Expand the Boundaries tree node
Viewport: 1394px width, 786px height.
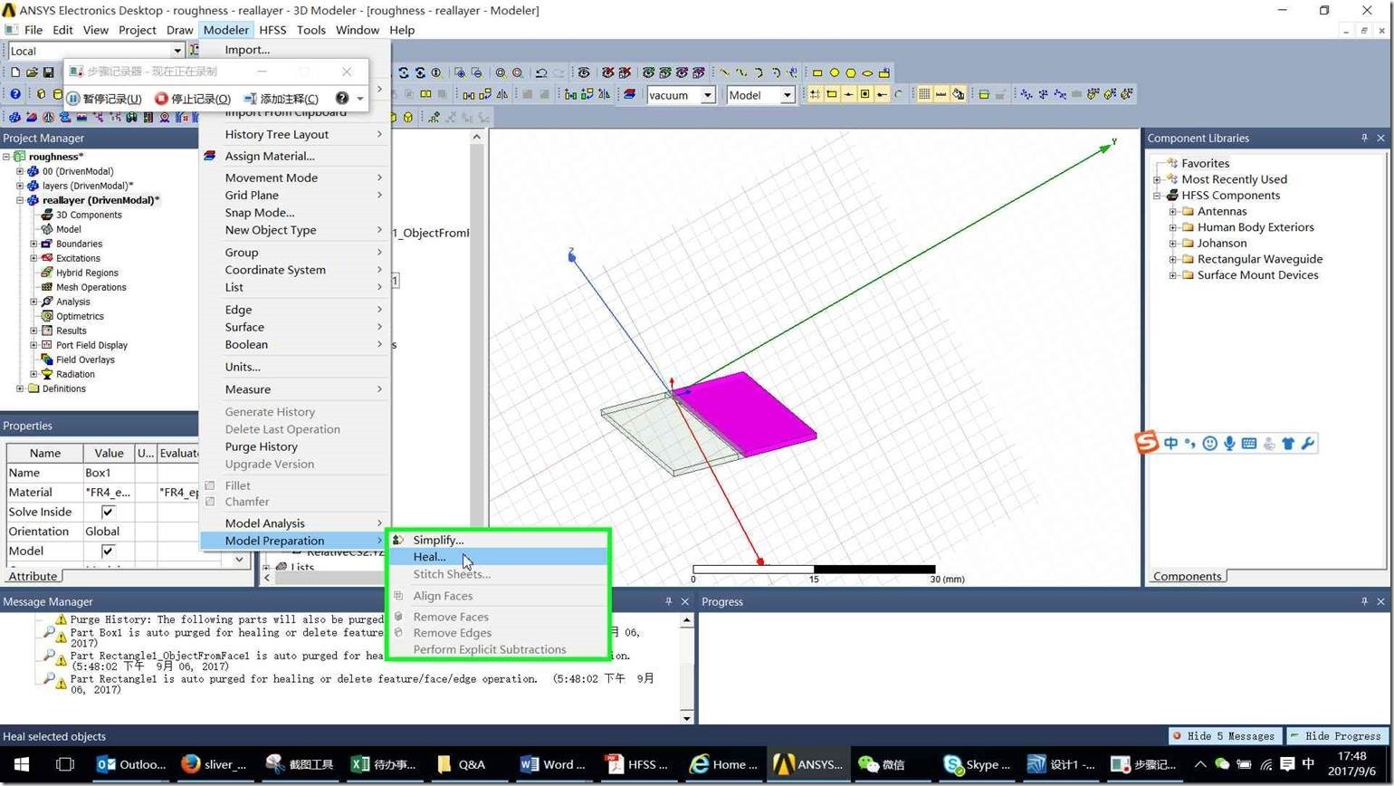tap(33, 244)
